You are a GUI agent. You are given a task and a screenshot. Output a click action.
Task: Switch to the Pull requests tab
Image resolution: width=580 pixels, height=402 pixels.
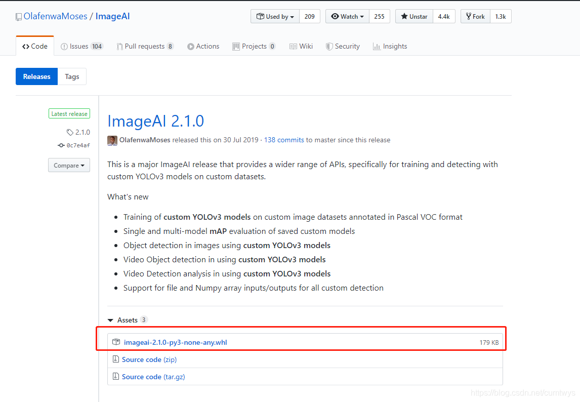(145, 46)
